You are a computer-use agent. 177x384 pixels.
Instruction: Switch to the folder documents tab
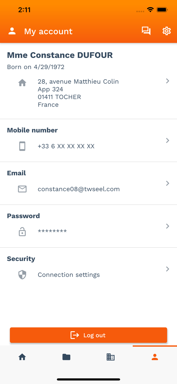tap(66, 357)
